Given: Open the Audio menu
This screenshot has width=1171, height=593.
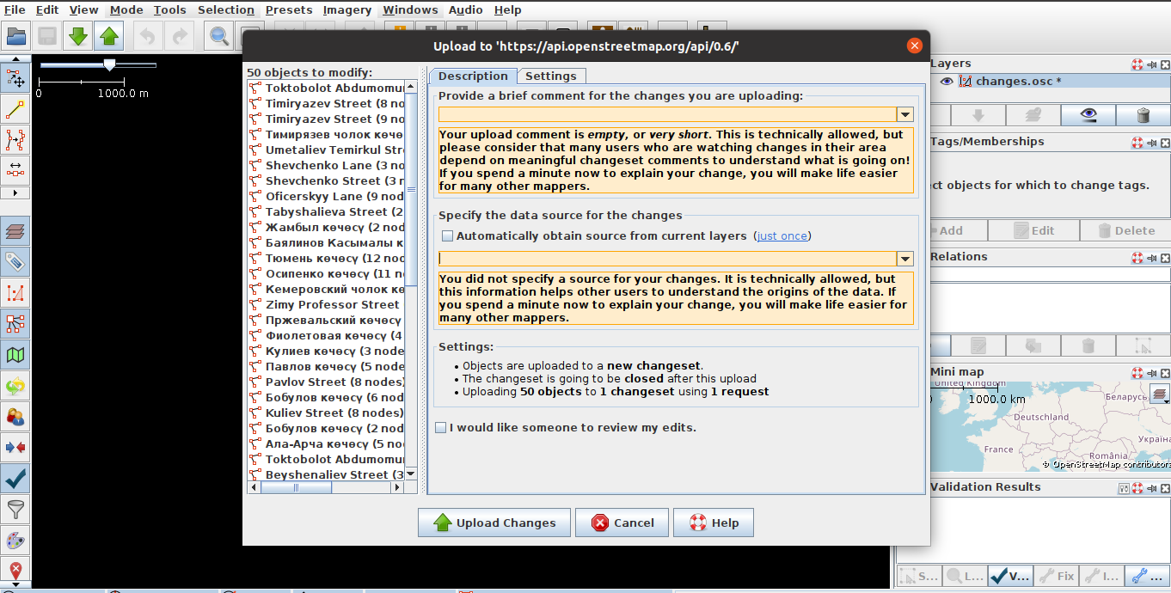Looking at the screenshot, I should click(x=466, y=9).
